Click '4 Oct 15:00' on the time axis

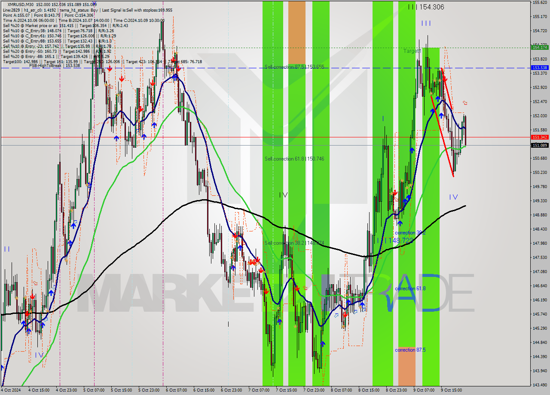tap(39, 390)
